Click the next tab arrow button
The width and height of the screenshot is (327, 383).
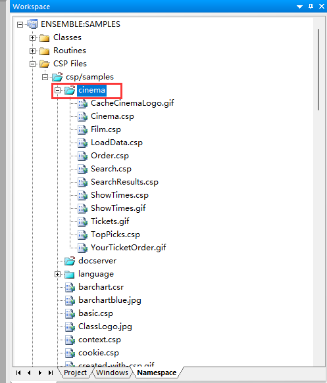40,372
